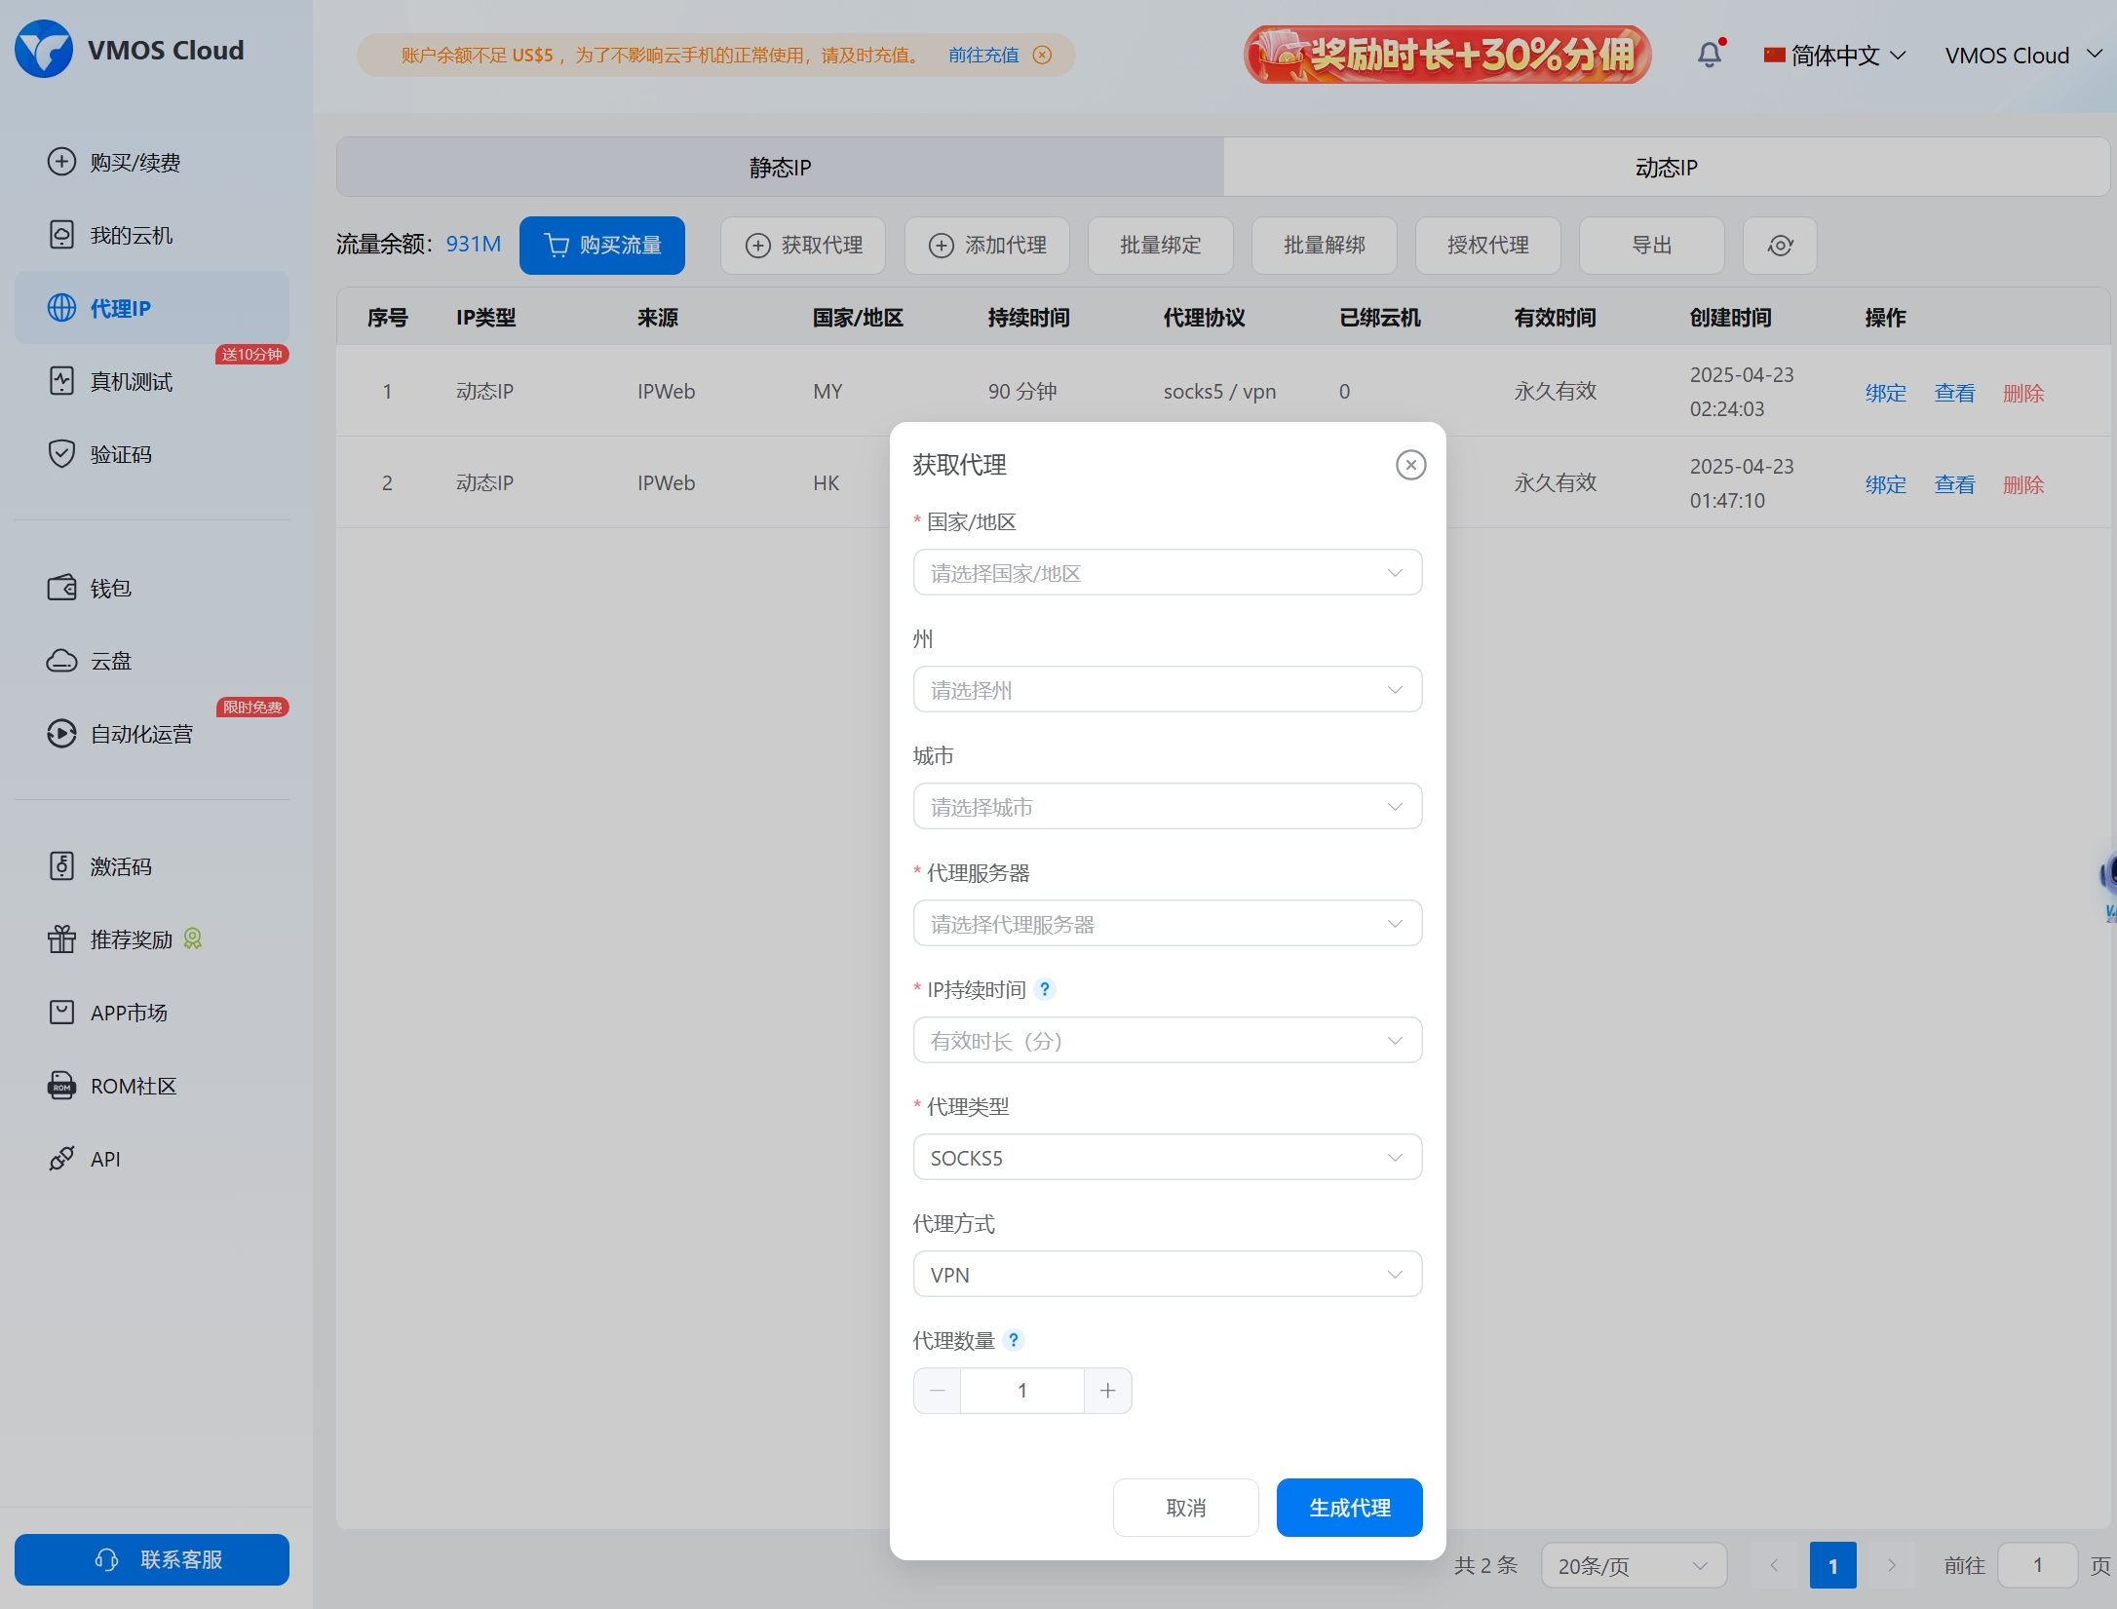Open 真机测试 in sidebar
The width and height of the screenshot is (2117, 1609).
click(152, 381)
